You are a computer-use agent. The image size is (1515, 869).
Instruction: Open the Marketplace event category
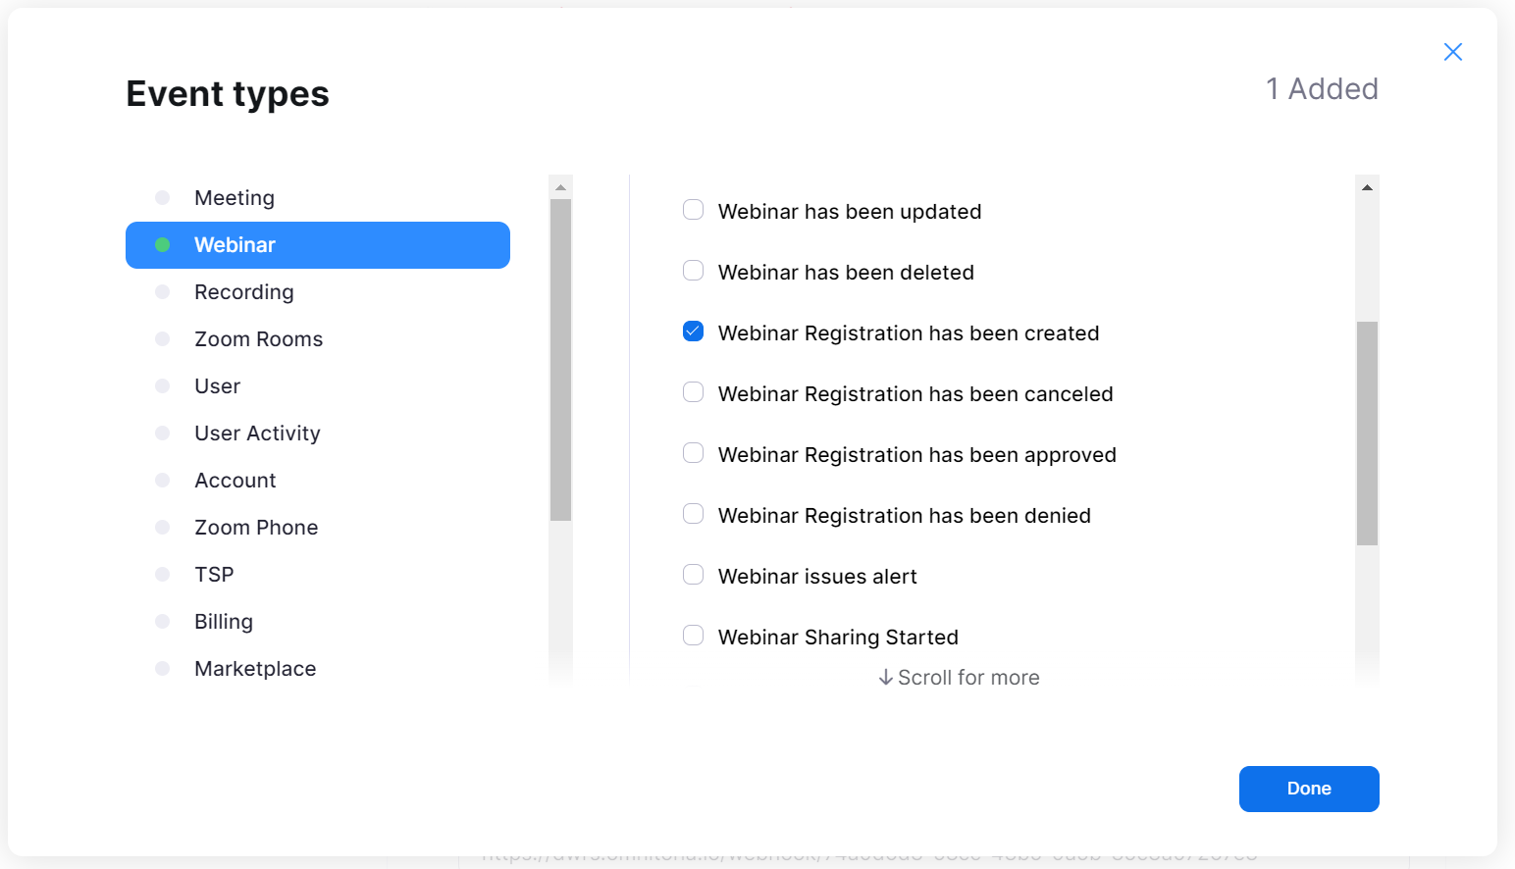click(x=255, y=669)
